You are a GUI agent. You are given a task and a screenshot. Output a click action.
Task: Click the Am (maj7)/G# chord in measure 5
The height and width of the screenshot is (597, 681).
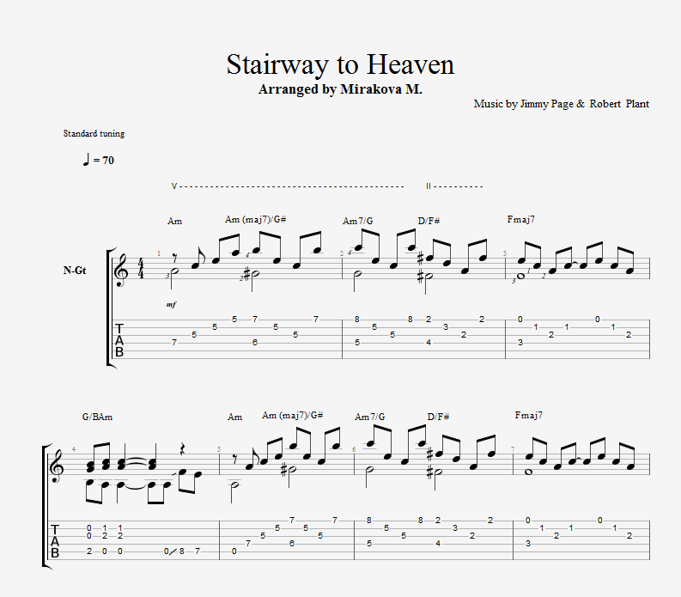[x=292, y=416]
